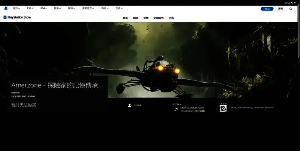Click the 1位玩家 player count label
Screen dimensions: 300x151
[137, 106]
